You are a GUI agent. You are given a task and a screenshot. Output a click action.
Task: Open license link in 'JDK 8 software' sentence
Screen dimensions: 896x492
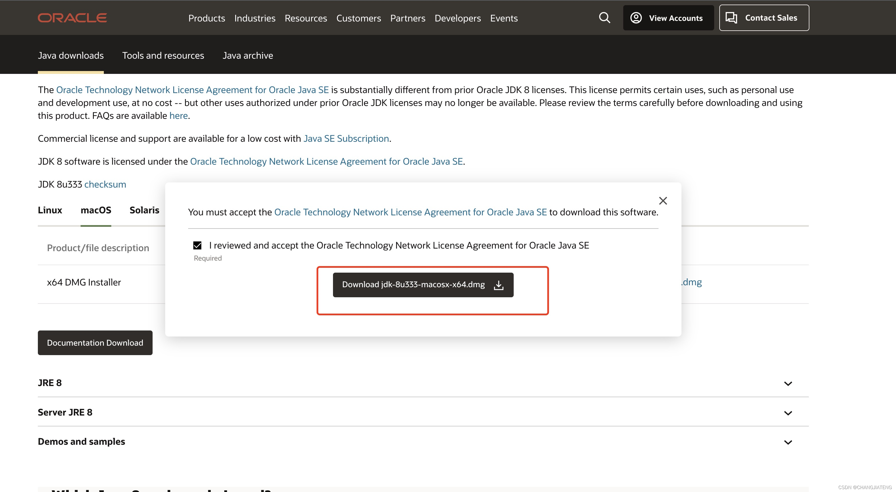click(x=326, y=162)
